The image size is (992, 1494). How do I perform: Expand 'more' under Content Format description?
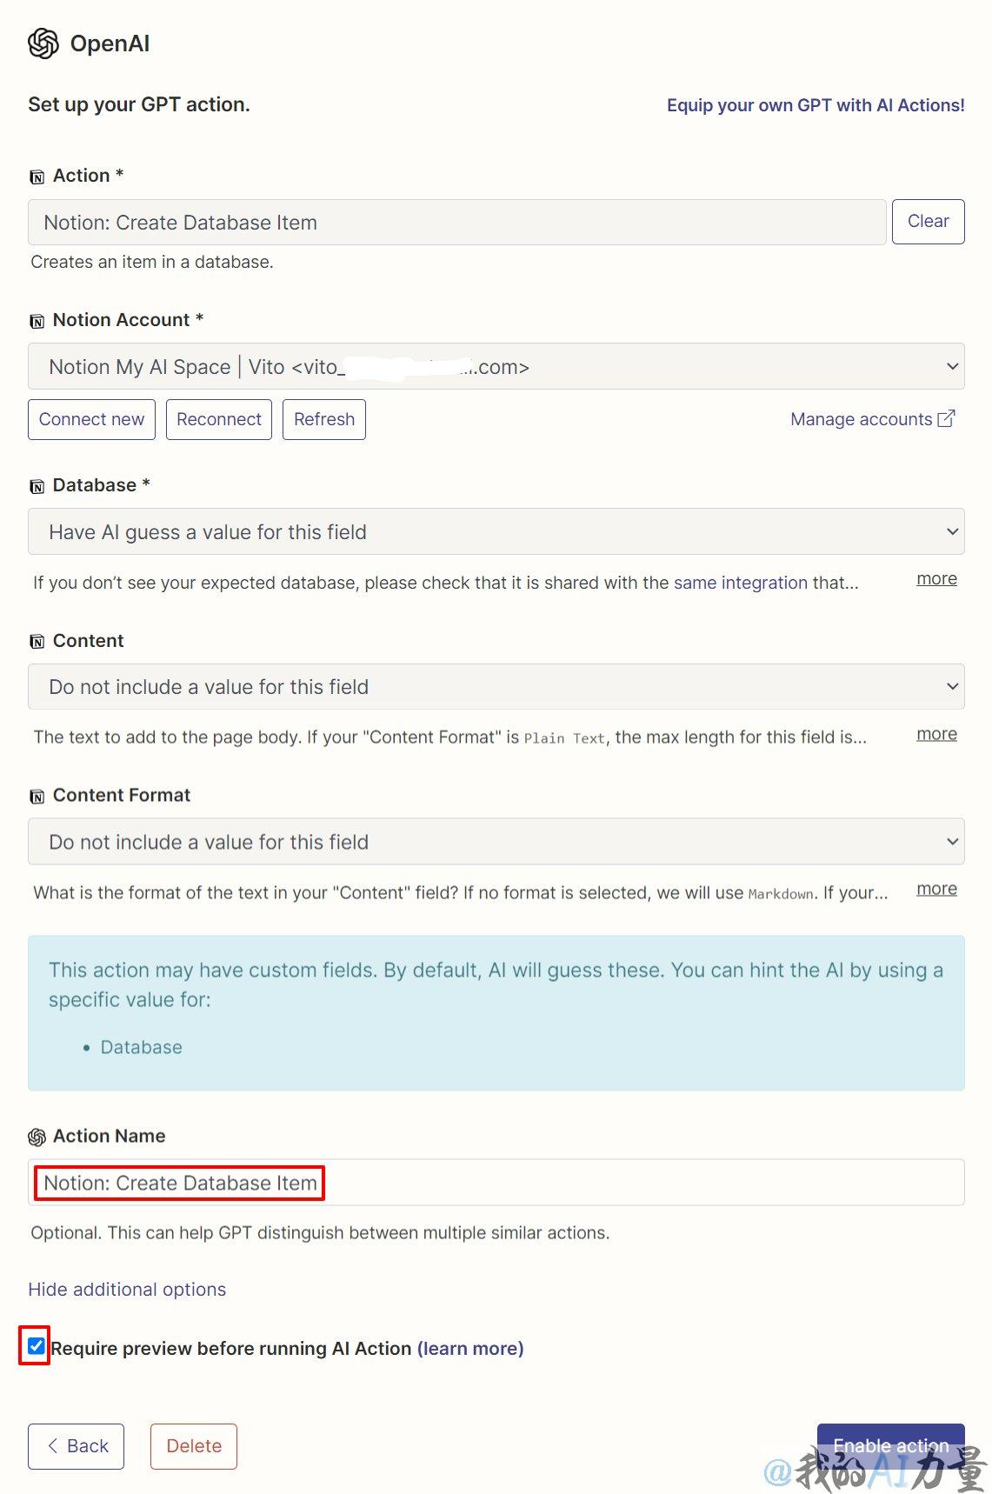click(936, 890)
